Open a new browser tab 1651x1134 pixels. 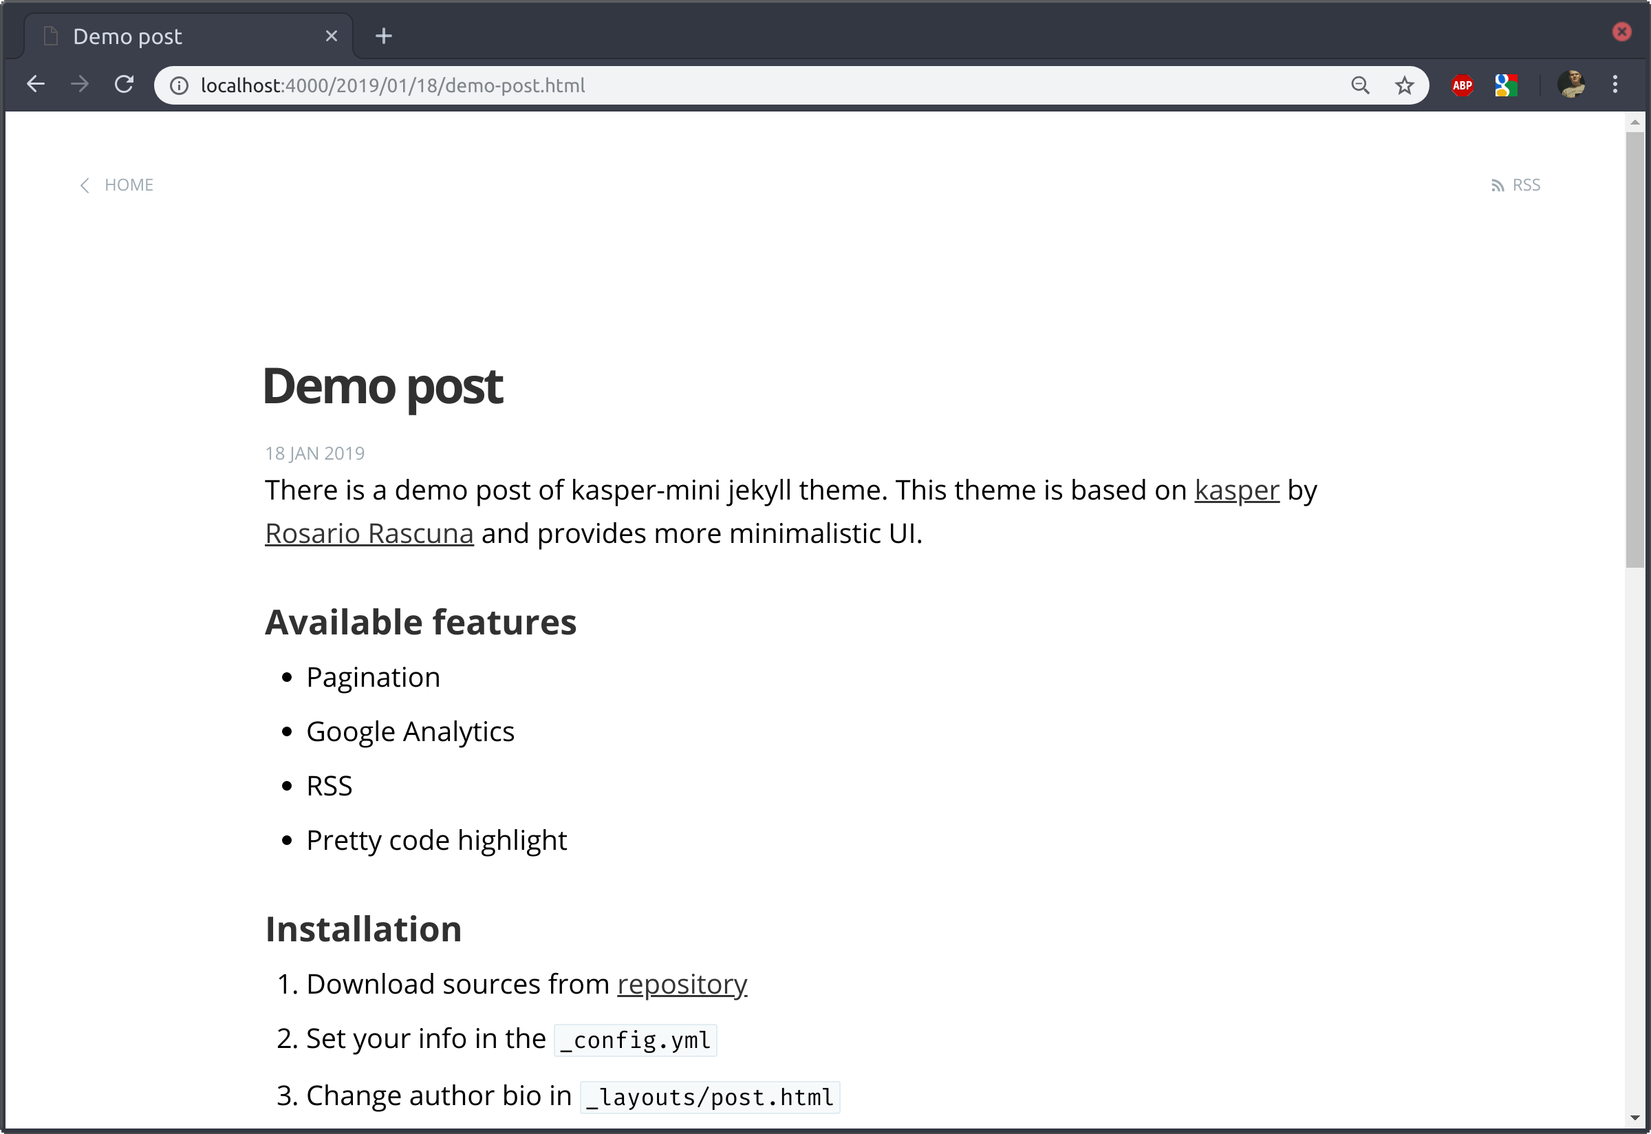384,36
